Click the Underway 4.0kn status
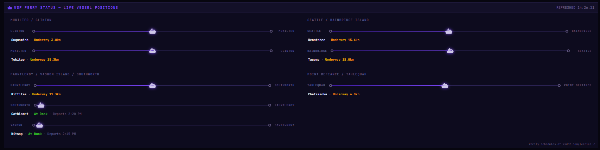600x150 pixels. 346,94
